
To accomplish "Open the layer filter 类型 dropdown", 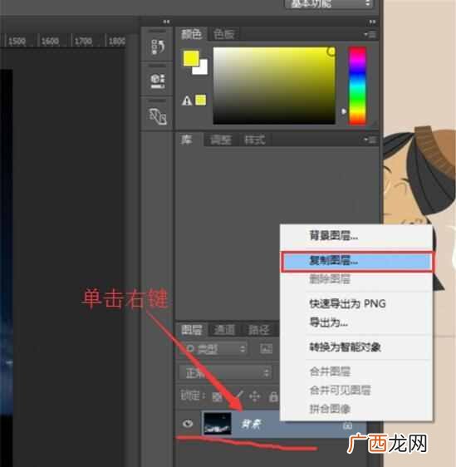I will pos(214,349).
